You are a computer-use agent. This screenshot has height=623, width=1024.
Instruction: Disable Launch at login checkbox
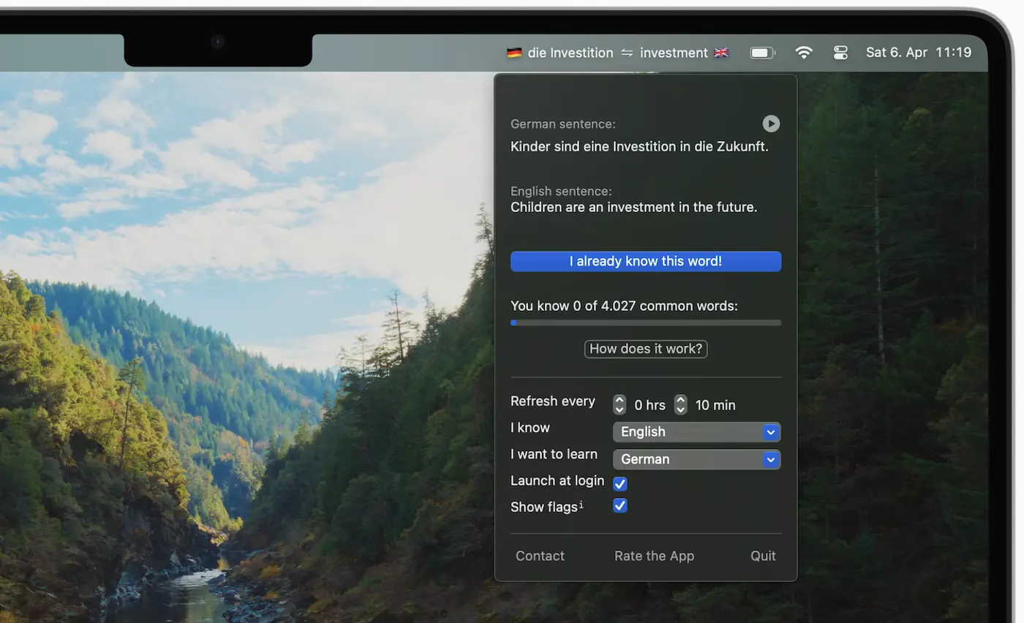[620, 483]
